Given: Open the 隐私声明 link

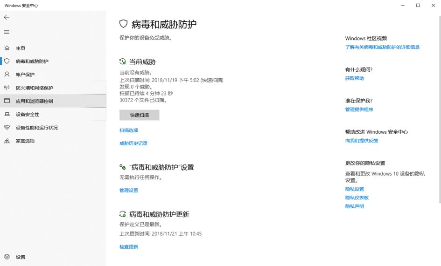Looking at the screenshot, I should coord(354,206).
